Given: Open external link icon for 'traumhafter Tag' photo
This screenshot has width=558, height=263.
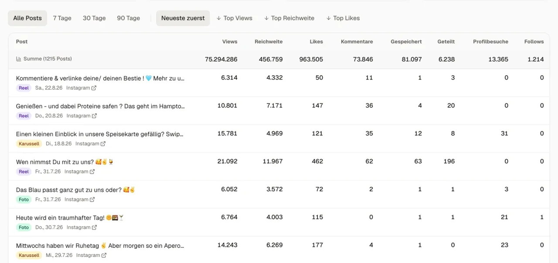Looking at the screenshot, I should click(x=94, y=227).
